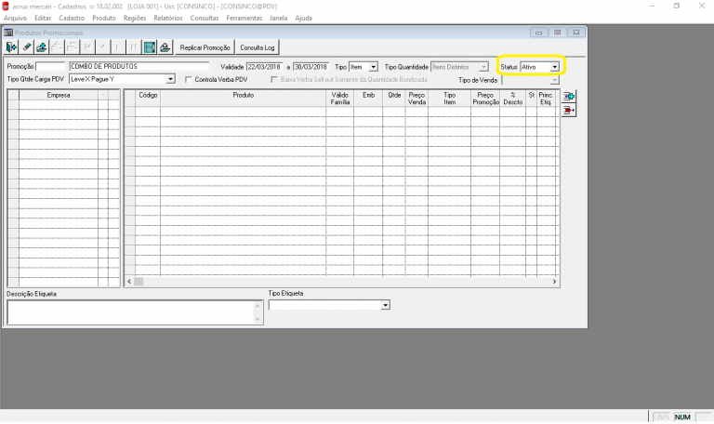Click the Descrição Etiqueta scrollbar down arrow
714x424 pixels.
point(258,319)
